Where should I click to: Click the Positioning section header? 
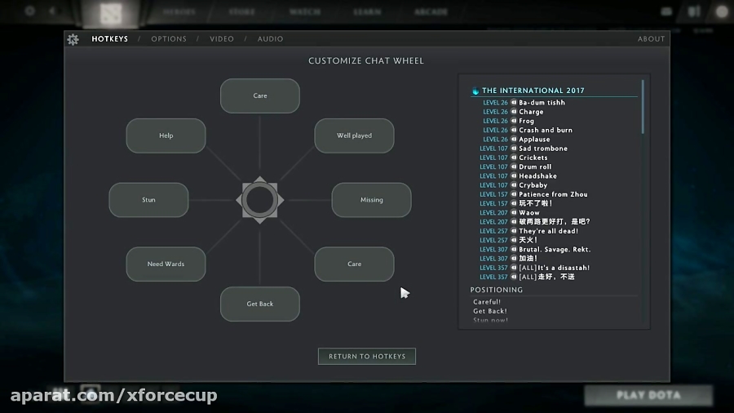coord(497,290)
